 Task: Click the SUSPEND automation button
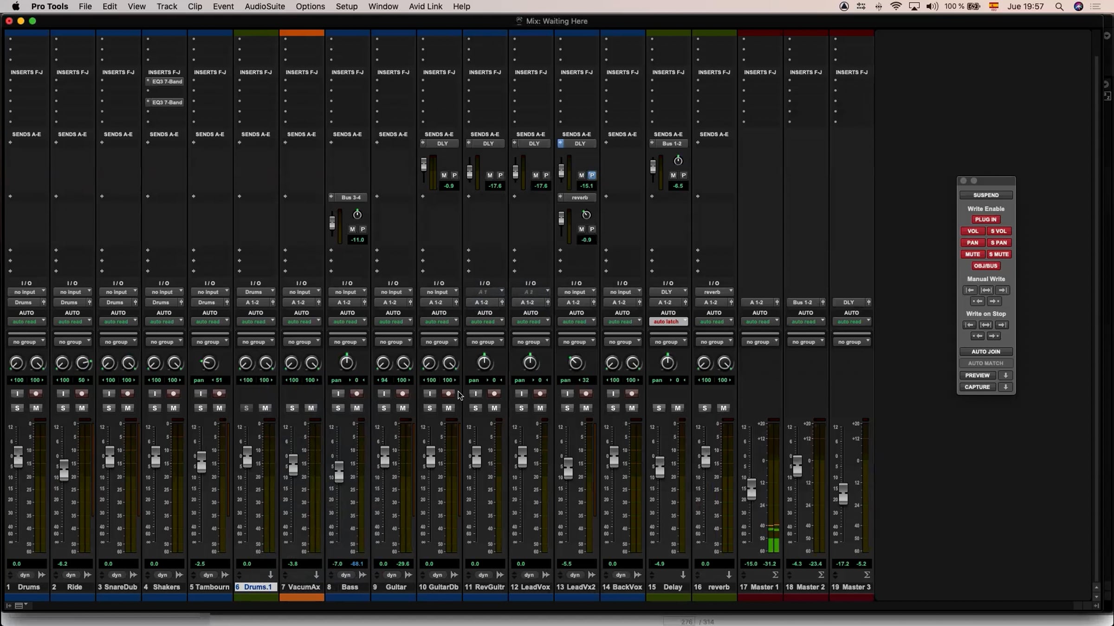point(986,195)
